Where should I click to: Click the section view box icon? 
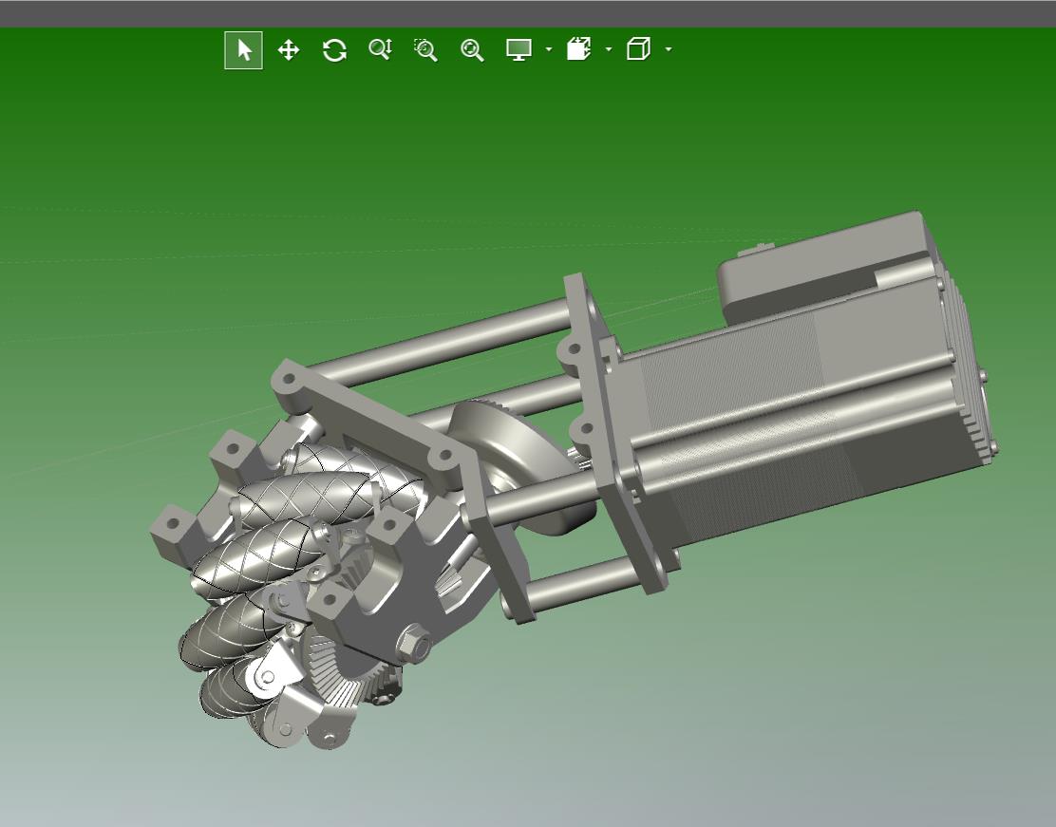click(579, 49)
